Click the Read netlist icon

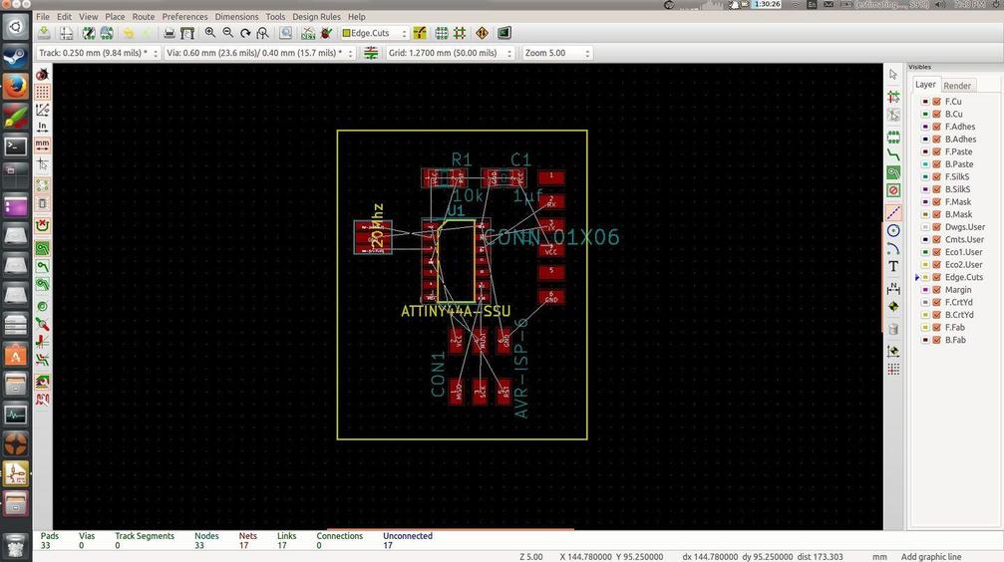click(308, 33)
